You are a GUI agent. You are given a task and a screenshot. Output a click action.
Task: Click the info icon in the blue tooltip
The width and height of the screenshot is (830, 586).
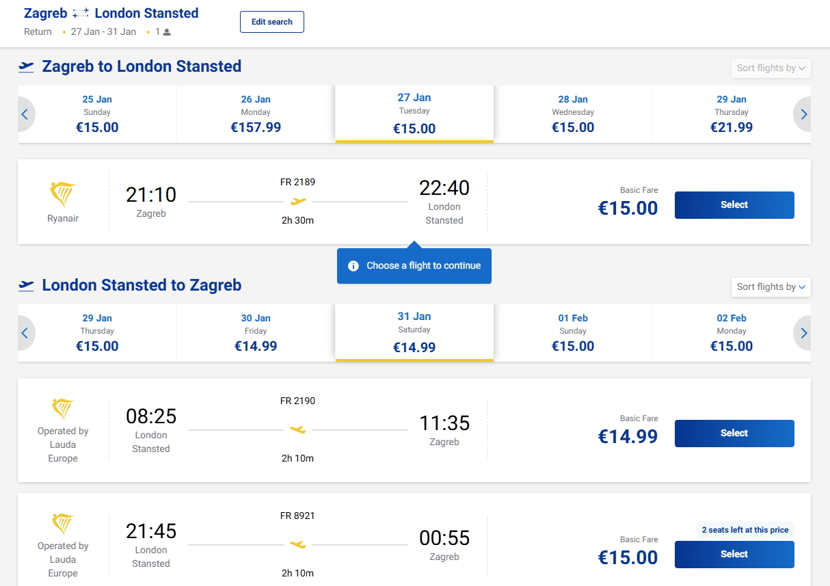(353, 266)
